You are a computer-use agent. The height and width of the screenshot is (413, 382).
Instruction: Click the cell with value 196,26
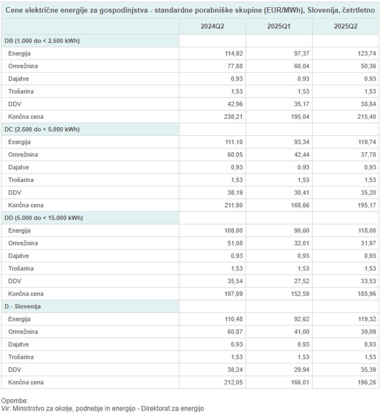click(x=367, y=382)
